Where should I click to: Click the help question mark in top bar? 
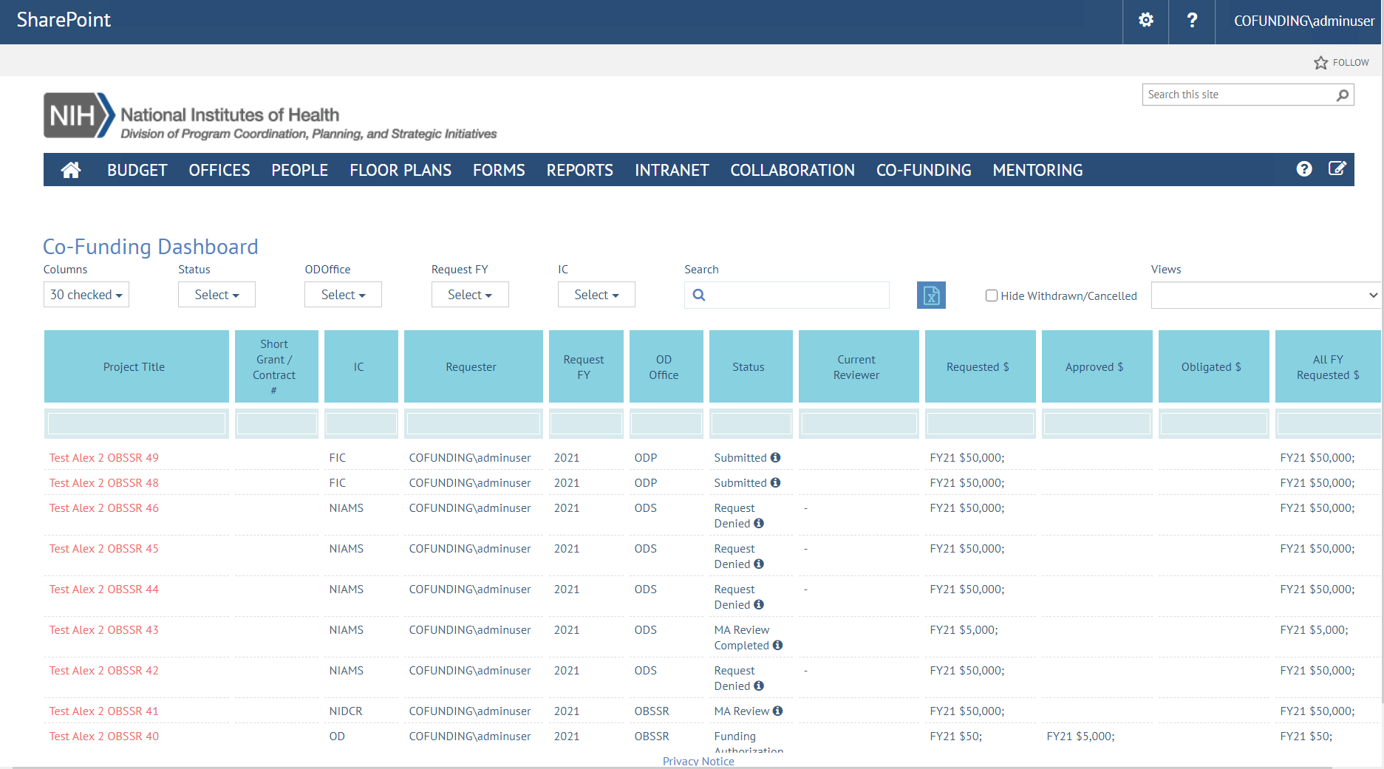click(x=1192, y=21)
